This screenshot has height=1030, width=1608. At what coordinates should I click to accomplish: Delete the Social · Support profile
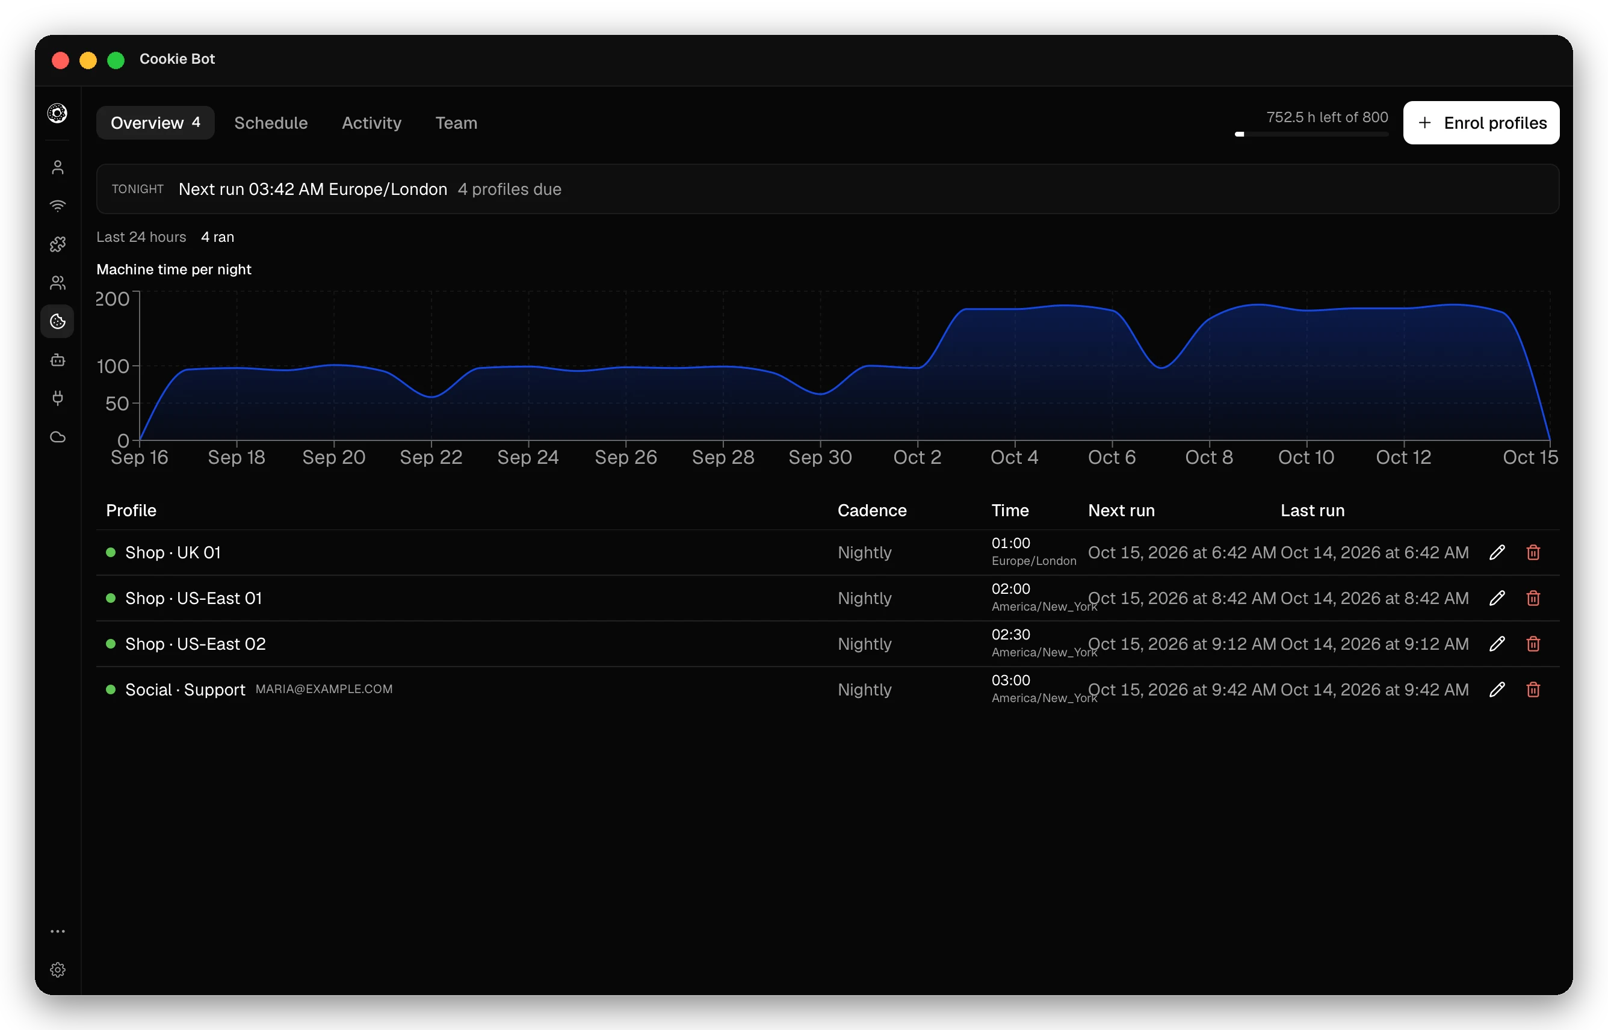(x=1533, y=689)
